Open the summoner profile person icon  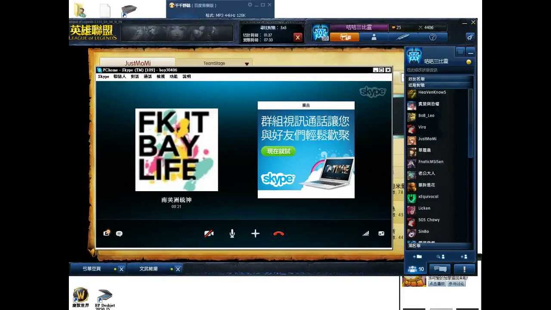(x=374, y=37)
